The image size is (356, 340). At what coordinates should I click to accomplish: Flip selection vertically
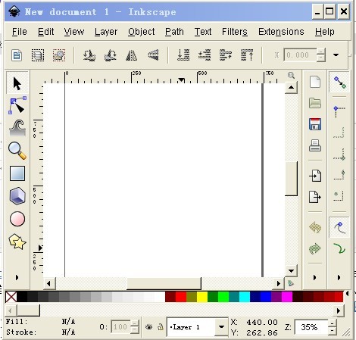click(x=153, y=55)
